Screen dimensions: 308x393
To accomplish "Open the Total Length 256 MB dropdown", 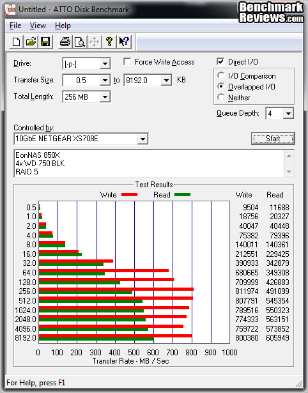I will click(x=105, y=96).
